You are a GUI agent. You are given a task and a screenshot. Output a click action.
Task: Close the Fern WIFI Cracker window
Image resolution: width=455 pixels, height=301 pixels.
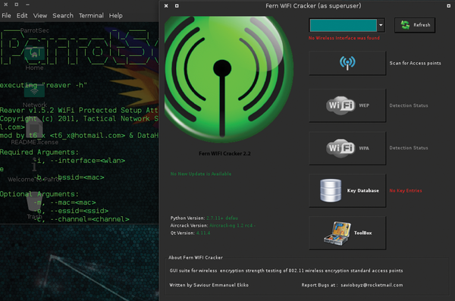pos(166,6)
